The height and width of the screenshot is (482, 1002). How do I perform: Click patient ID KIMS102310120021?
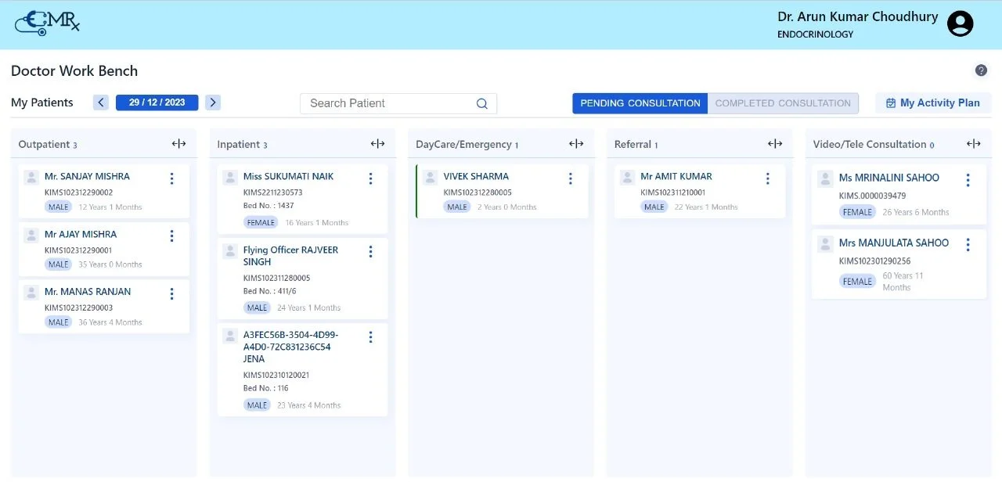(x=276, y=375)
